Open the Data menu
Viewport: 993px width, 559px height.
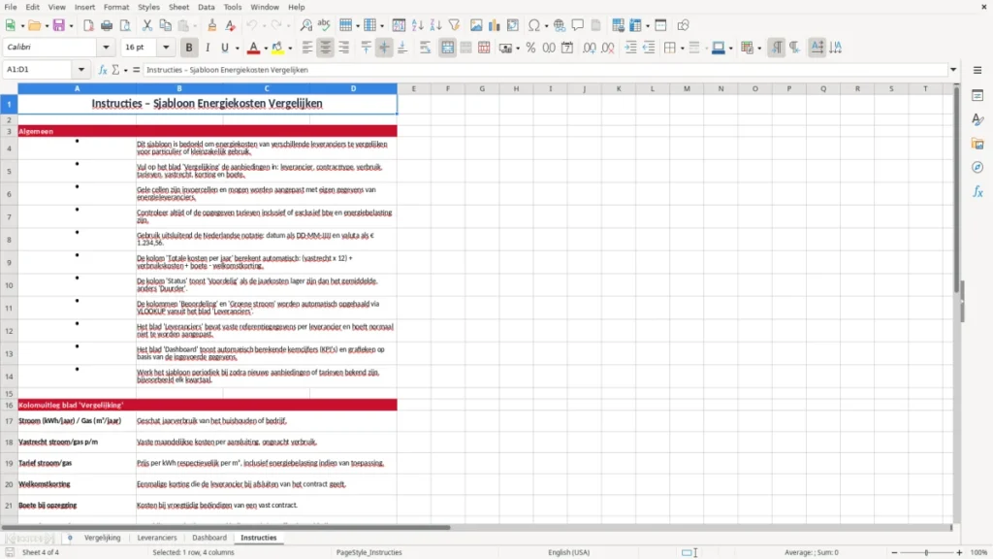tap(206, 7)
